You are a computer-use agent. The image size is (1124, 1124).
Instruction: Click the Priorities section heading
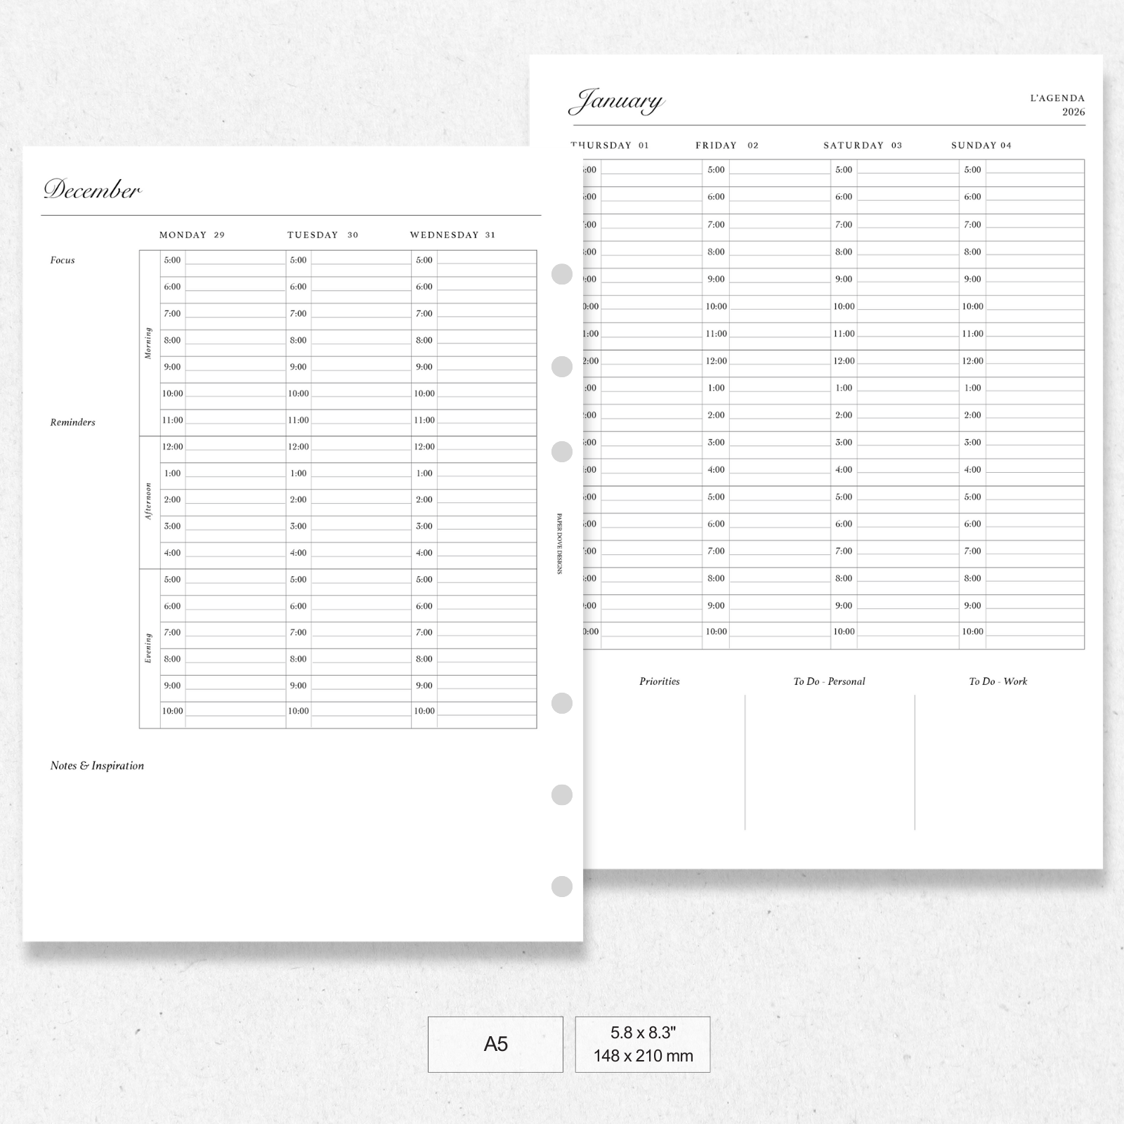659,681
